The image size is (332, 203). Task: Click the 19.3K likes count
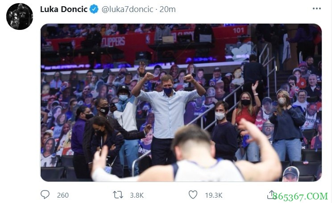(213, 195)
